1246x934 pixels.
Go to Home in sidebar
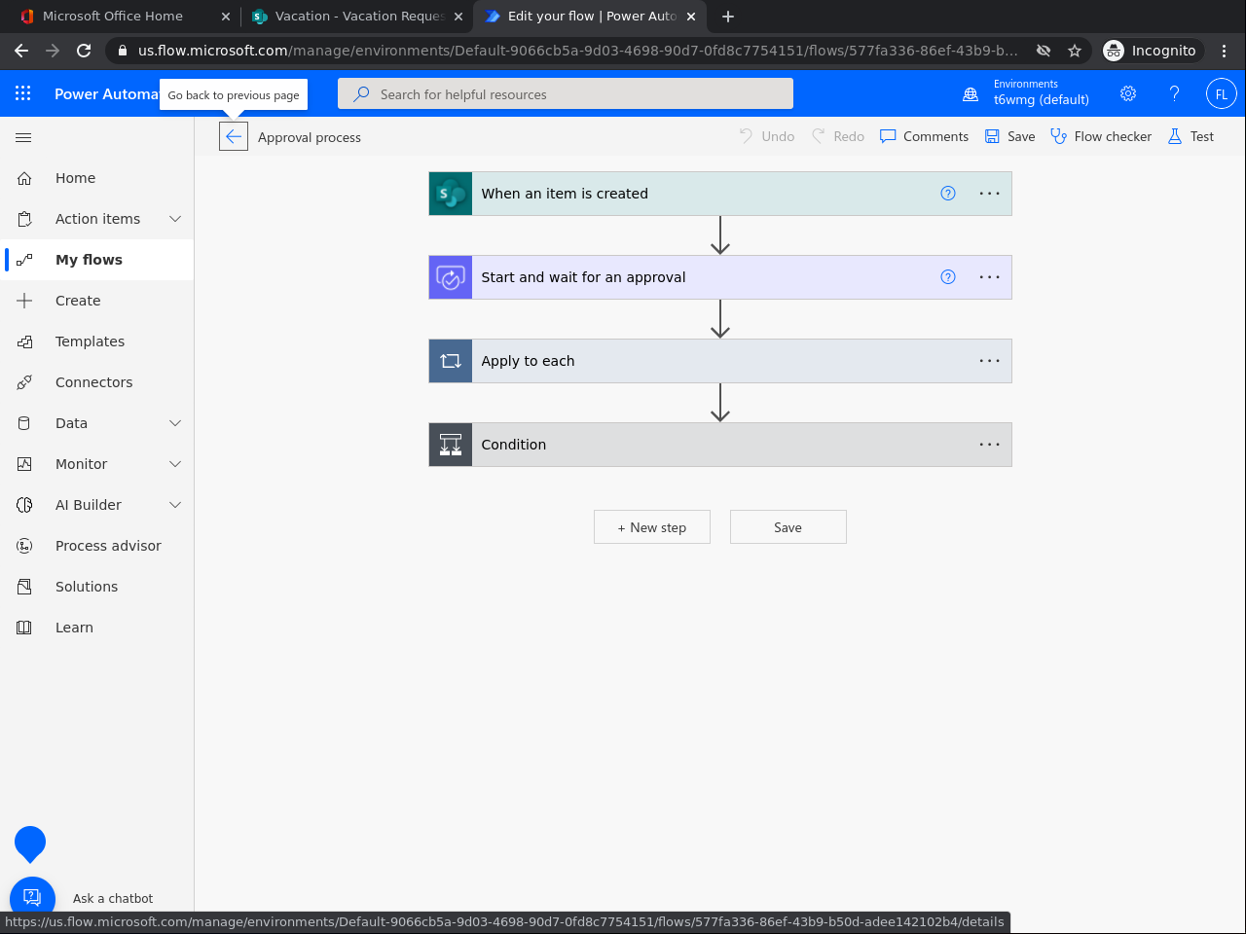coord(97,178)
